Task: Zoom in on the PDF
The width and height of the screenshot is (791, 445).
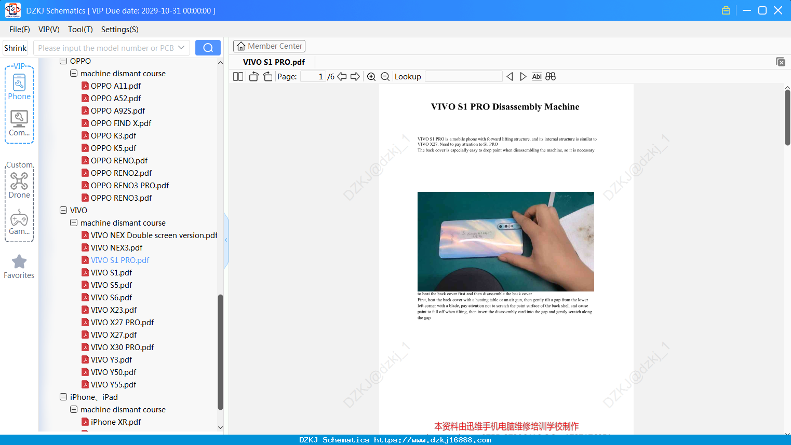Action: (371, 77)
